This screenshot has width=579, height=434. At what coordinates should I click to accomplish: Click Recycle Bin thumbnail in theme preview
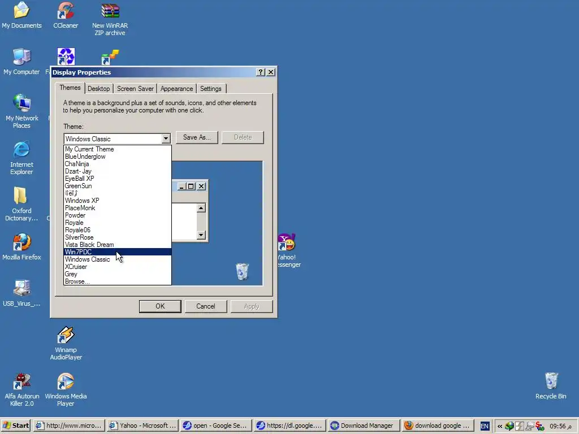242,271
